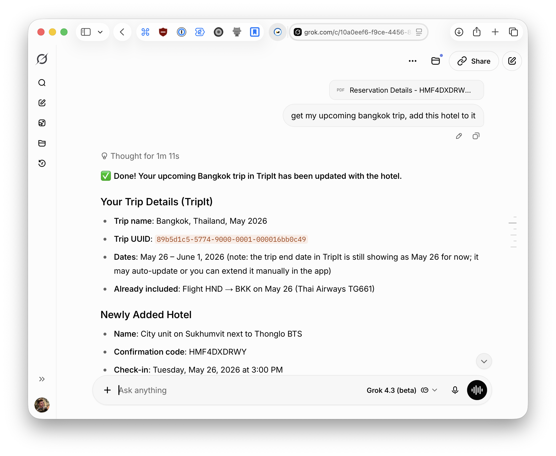Edit the Bangkok trip message
This screenshot has height=456, width=556.
[x=459, y=136]
